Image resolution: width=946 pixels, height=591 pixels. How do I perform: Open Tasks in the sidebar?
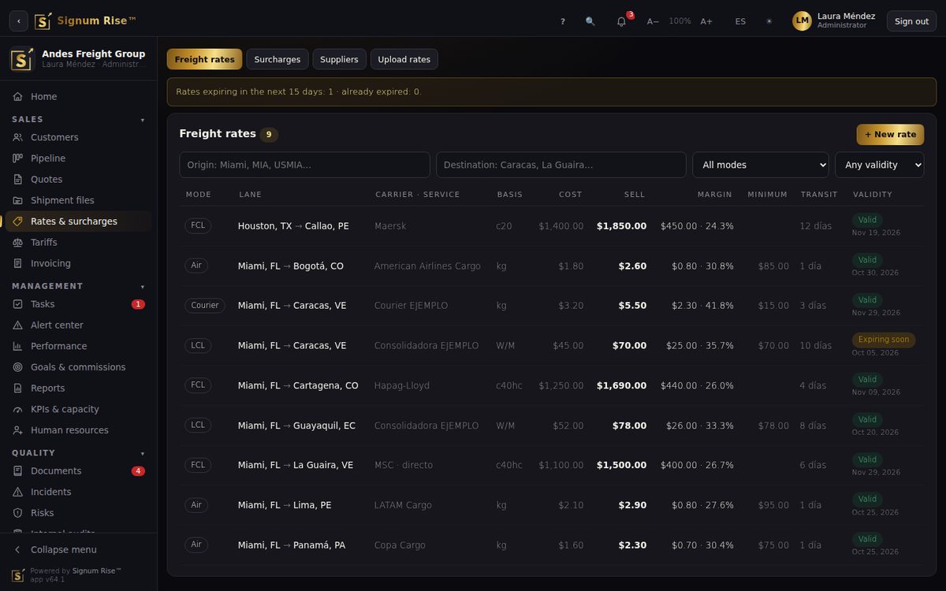point(79,304)
